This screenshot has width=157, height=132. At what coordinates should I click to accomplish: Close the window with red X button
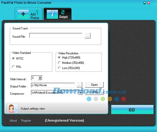click(149, 3)
